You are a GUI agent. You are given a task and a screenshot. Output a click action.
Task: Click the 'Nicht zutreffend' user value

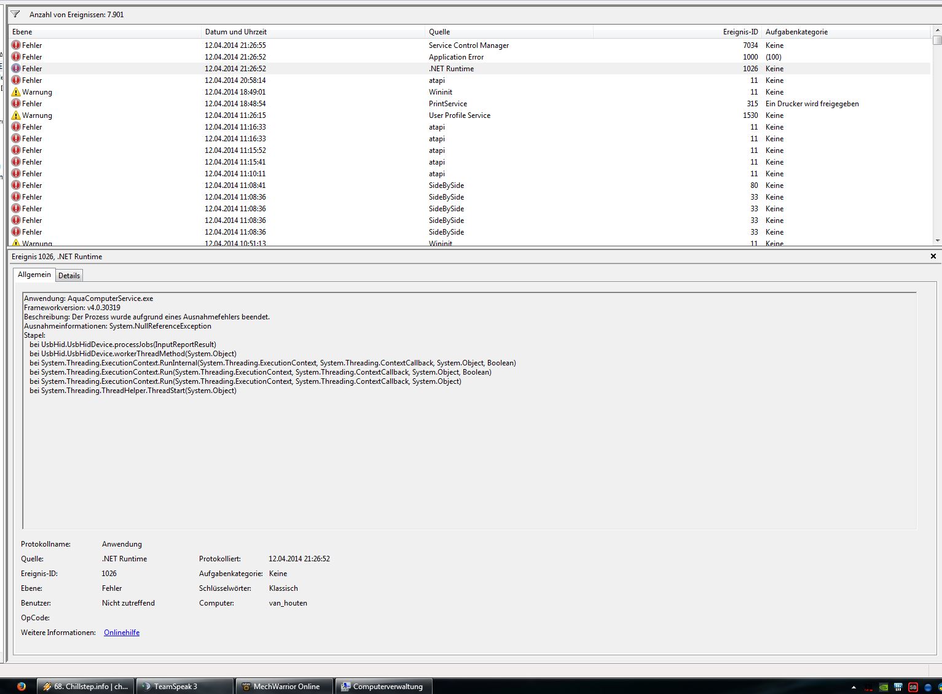pos(128,603)
